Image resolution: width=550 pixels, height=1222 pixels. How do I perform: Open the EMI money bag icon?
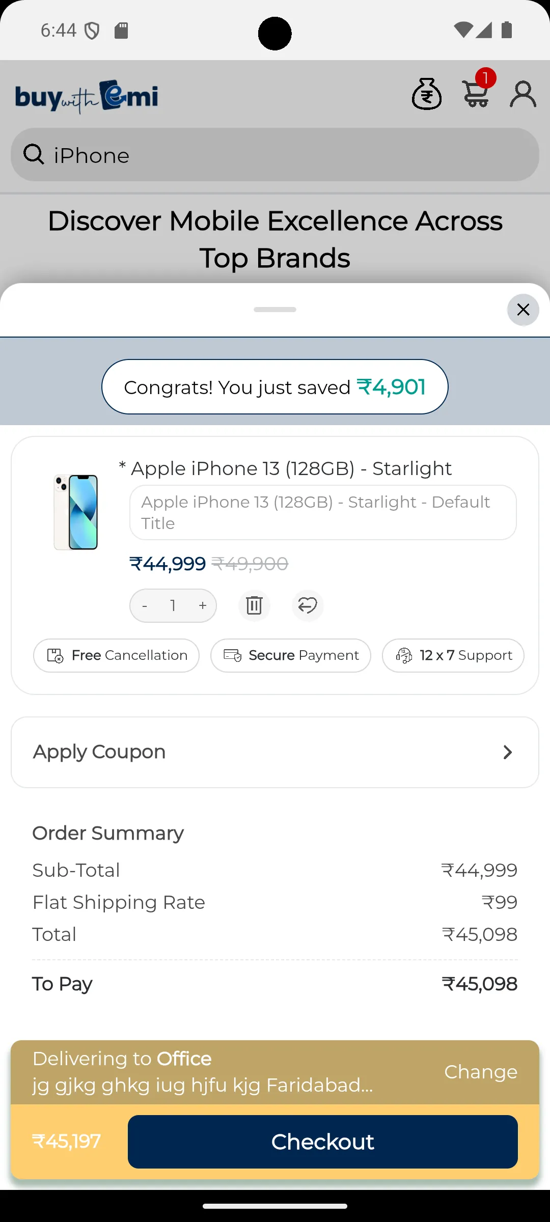point(426,93)
